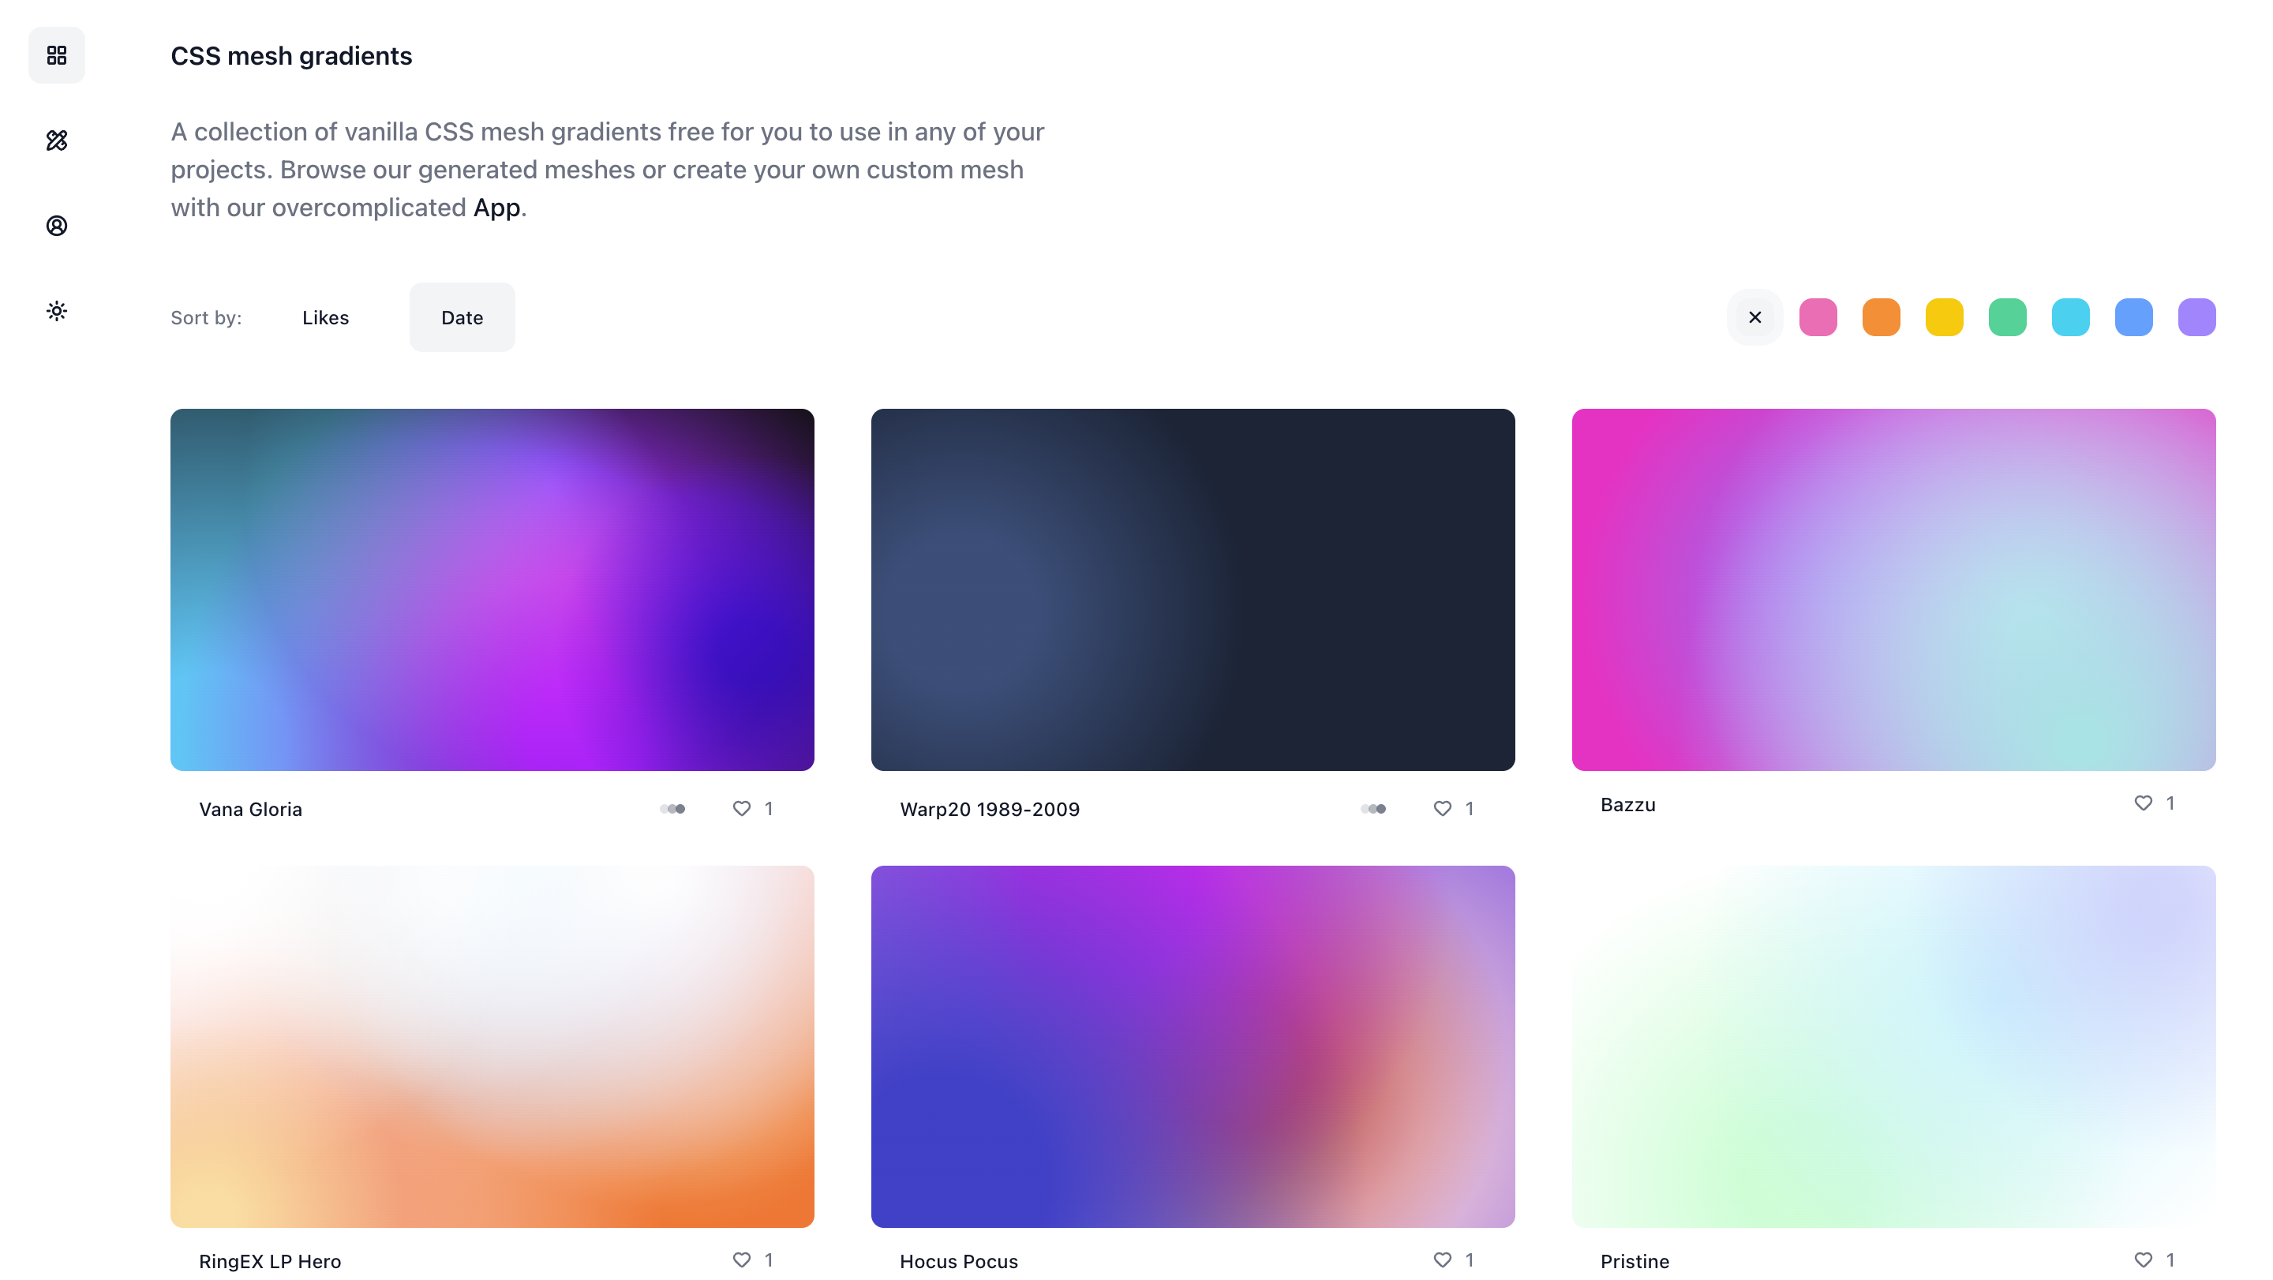This screenshot has height=1280, width=2273.
Task: Open the gallery grid view icon
Action: [57, 55]
